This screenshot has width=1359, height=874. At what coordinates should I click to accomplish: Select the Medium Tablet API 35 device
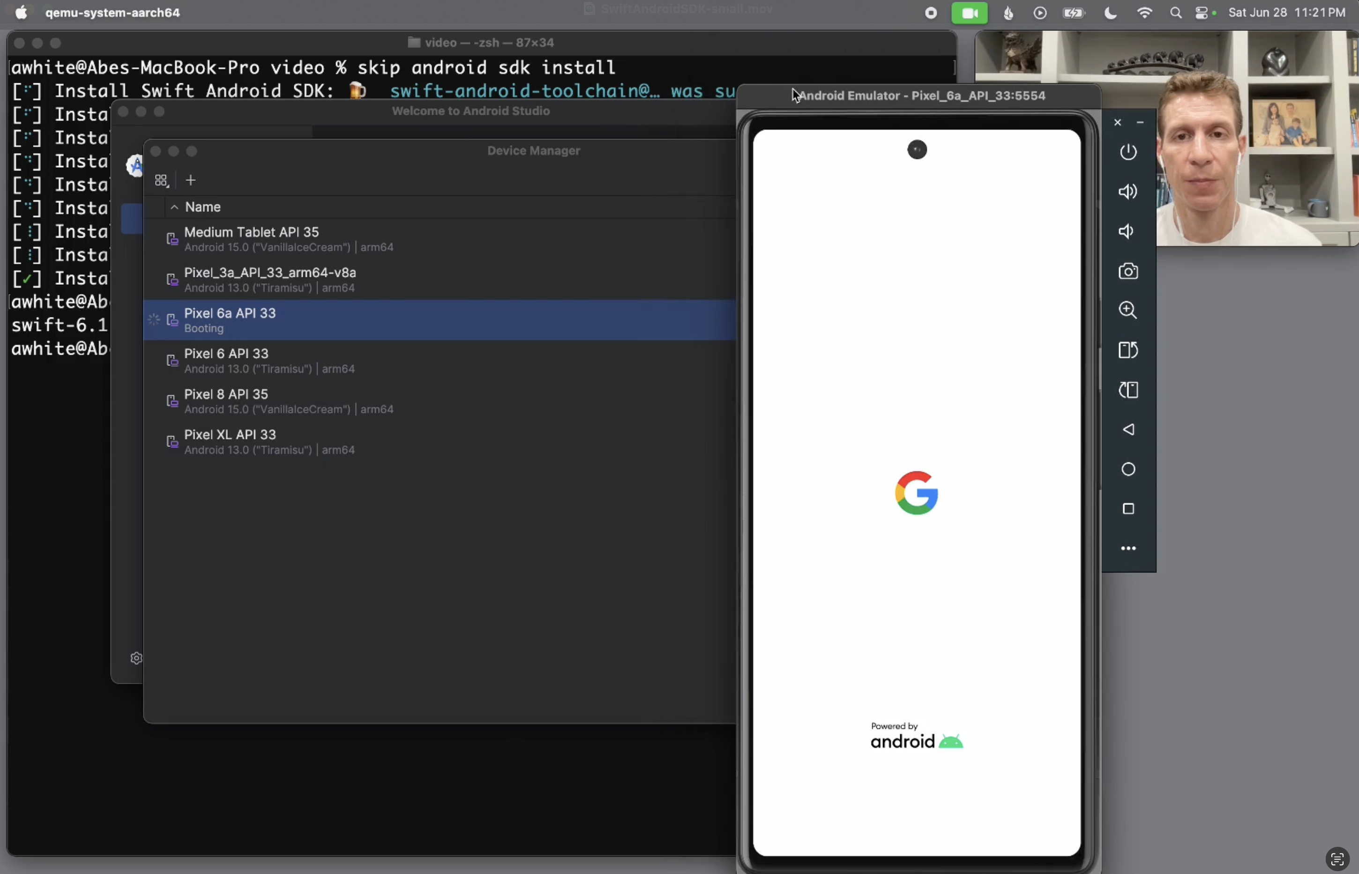(x=440, y=239)
